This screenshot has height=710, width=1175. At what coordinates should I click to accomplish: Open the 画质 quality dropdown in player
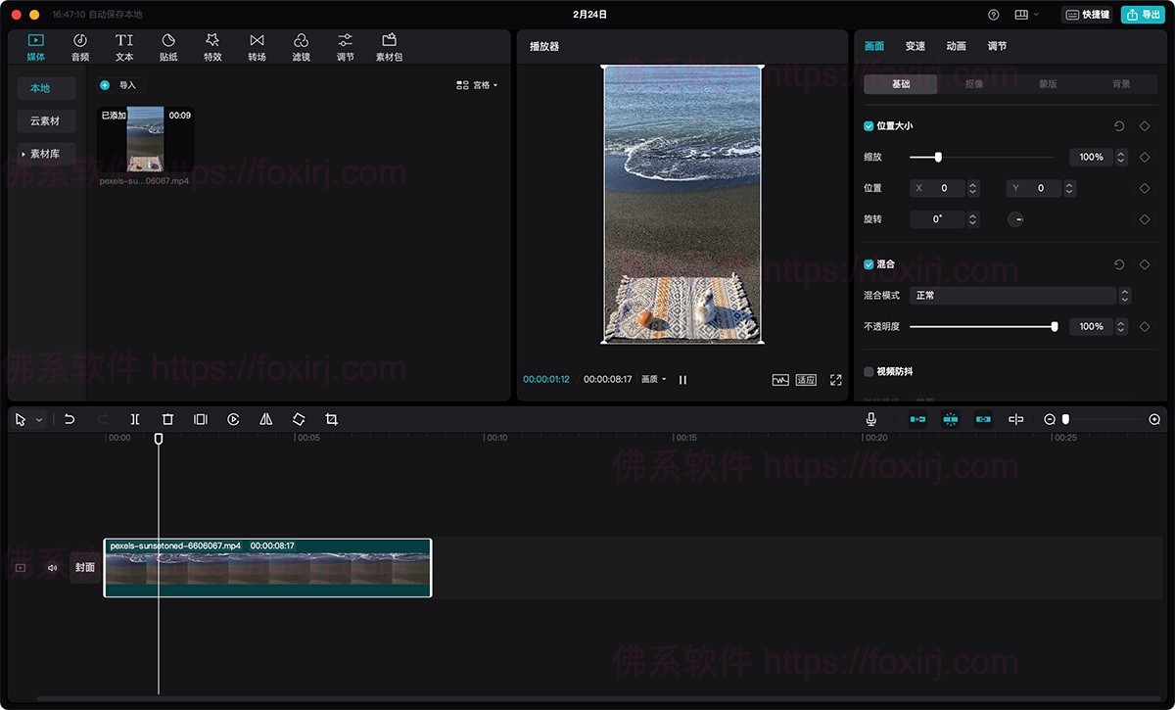652,379
